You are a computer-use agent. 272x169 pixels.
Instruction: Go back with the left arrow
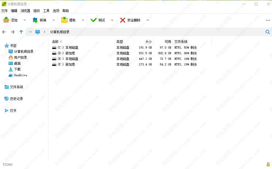click(4, 32)
